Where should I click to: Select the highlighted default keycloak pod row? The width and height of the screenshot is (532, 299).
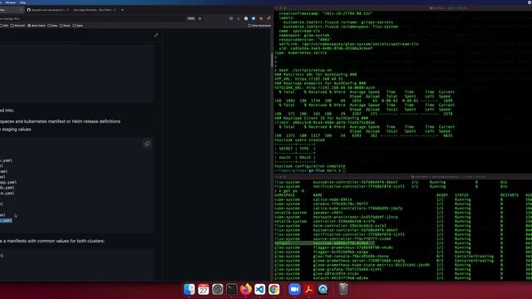click(x=324, y=243)
